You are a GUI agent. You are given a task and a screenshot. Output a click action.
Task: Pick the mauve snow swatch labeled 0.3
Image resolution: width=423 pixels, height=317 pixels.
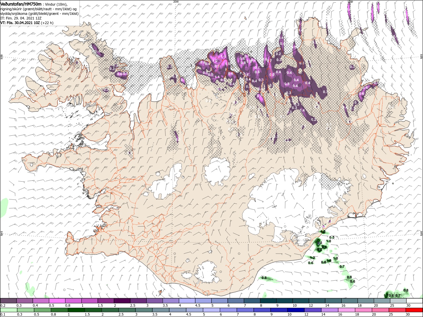[24, 301]
